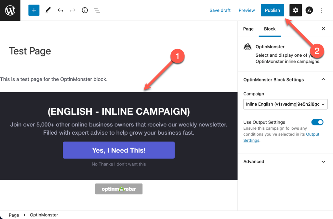Viewport: 333px width, 219px height.
Task: Open the Campaign dropdown
Action: [x=285, y=104]
